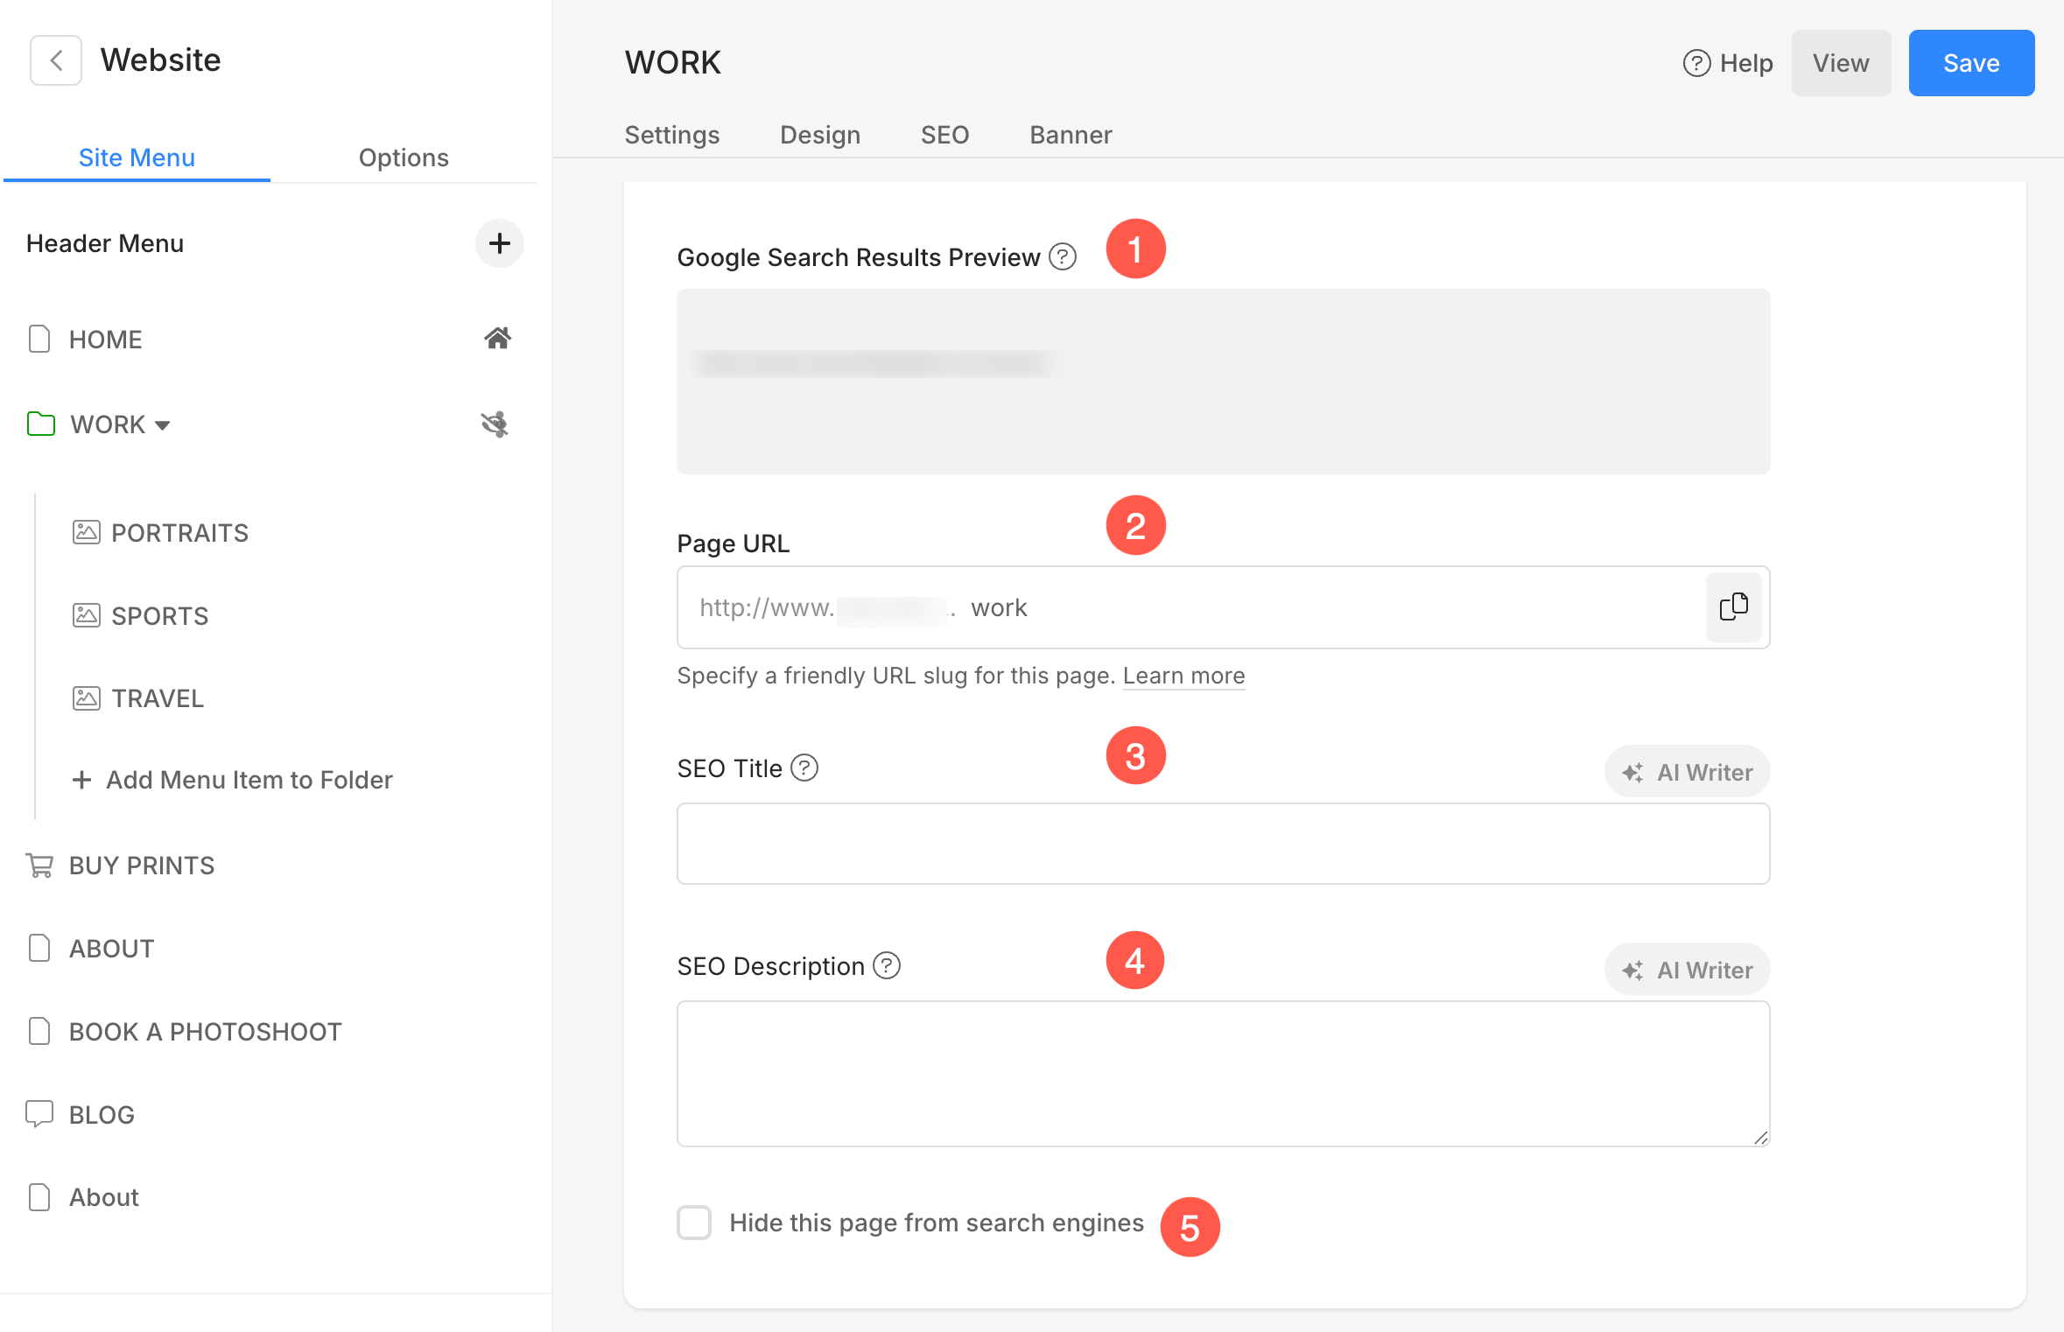Click the blue Save button

[x=1971, y=63]
